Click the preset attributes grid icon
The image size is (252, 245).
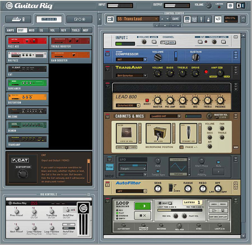(x=110, y=19)
